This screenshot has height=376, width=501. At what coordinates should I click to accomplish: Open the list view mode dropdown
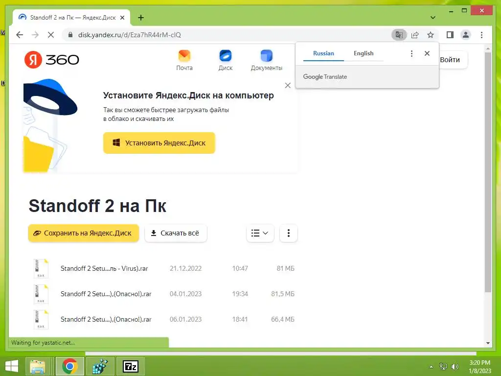[x=260, y=233]
